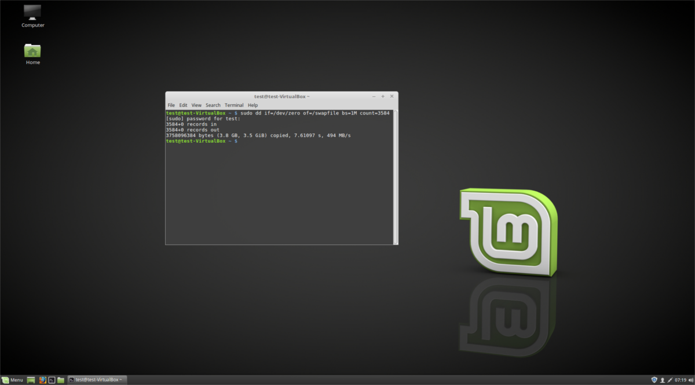The image size is (695, 385).
Task: Open the Edit menu in the terminal
Action: [x=183, y=105]
